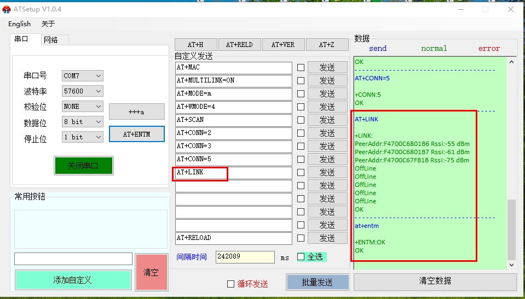The width and height of the screenshot is (525, 299).
Task: Click the data log vertical scrollbar thumb
Action: click(x=511, y=228)
